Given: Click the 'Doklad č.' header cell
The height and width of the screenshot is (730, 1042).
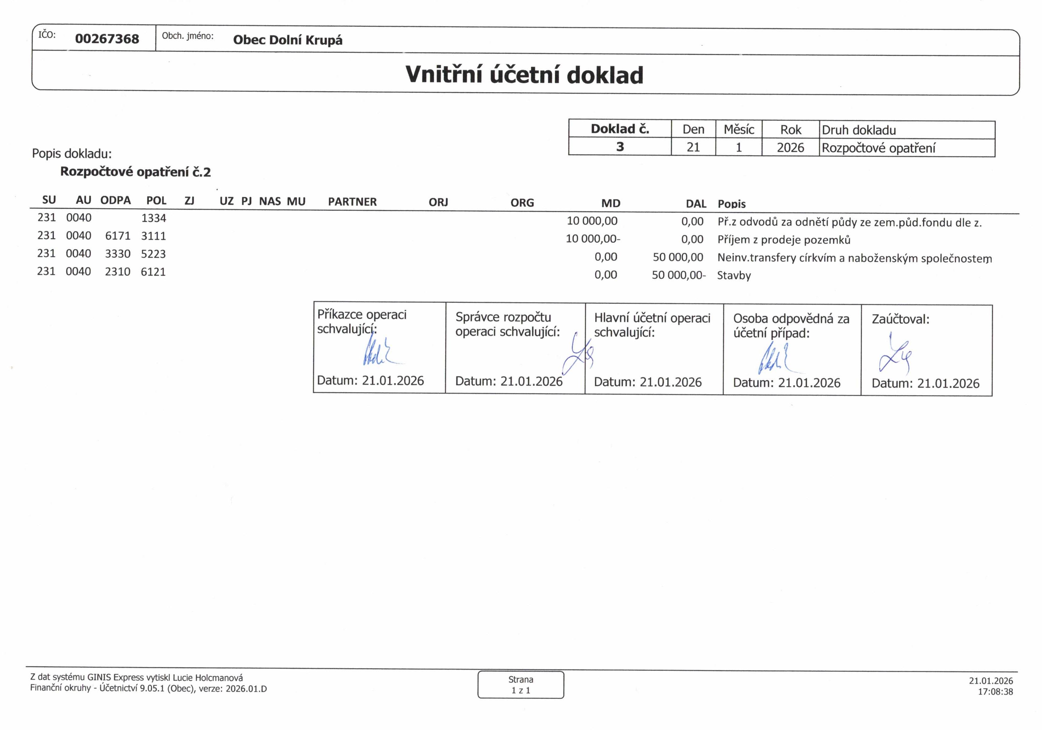Looking at the screenshot, I should [619, 129].
